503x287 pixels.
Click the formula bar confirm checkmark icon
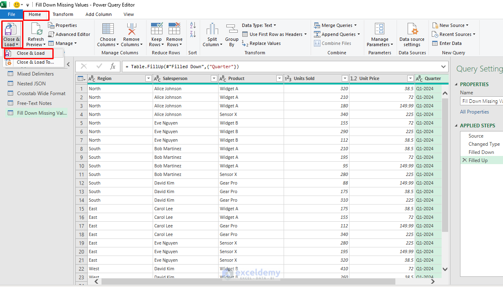pos(99,66)
